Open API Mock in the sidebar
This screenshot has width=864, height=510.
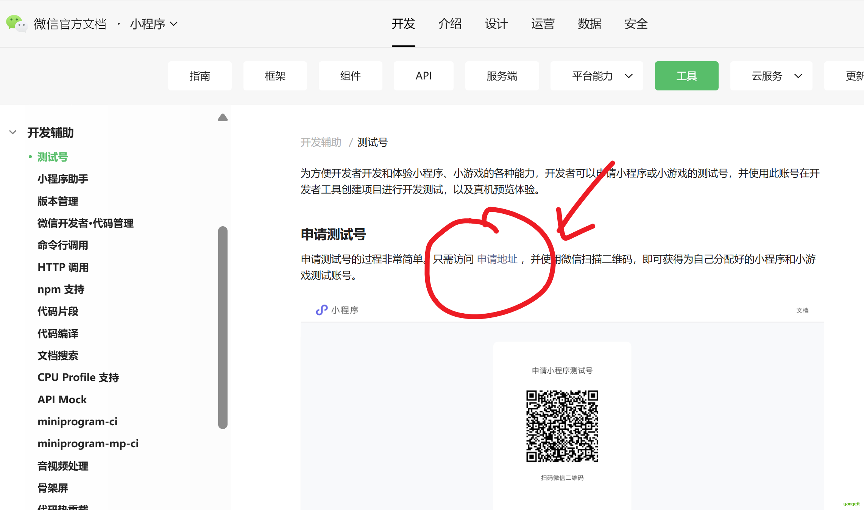(x=62, y=400)
